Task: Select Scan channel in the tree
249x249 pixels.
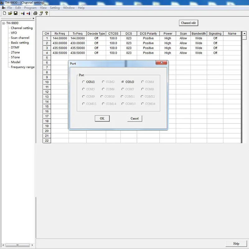Action: [20, 38]
